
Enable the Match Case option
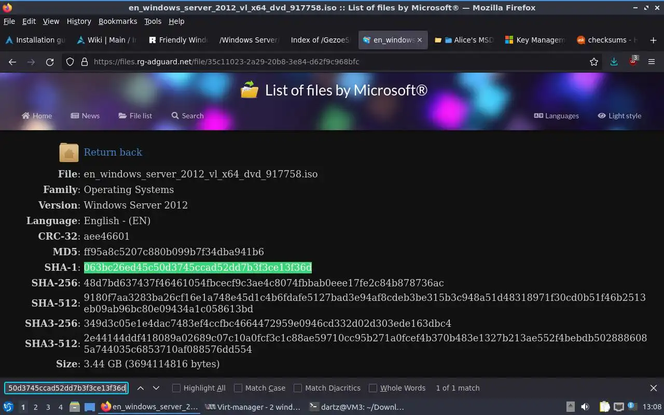click(x=238, y=388)
